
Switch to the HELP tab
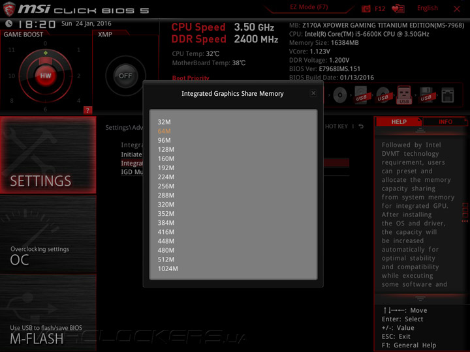click(399, 122)
